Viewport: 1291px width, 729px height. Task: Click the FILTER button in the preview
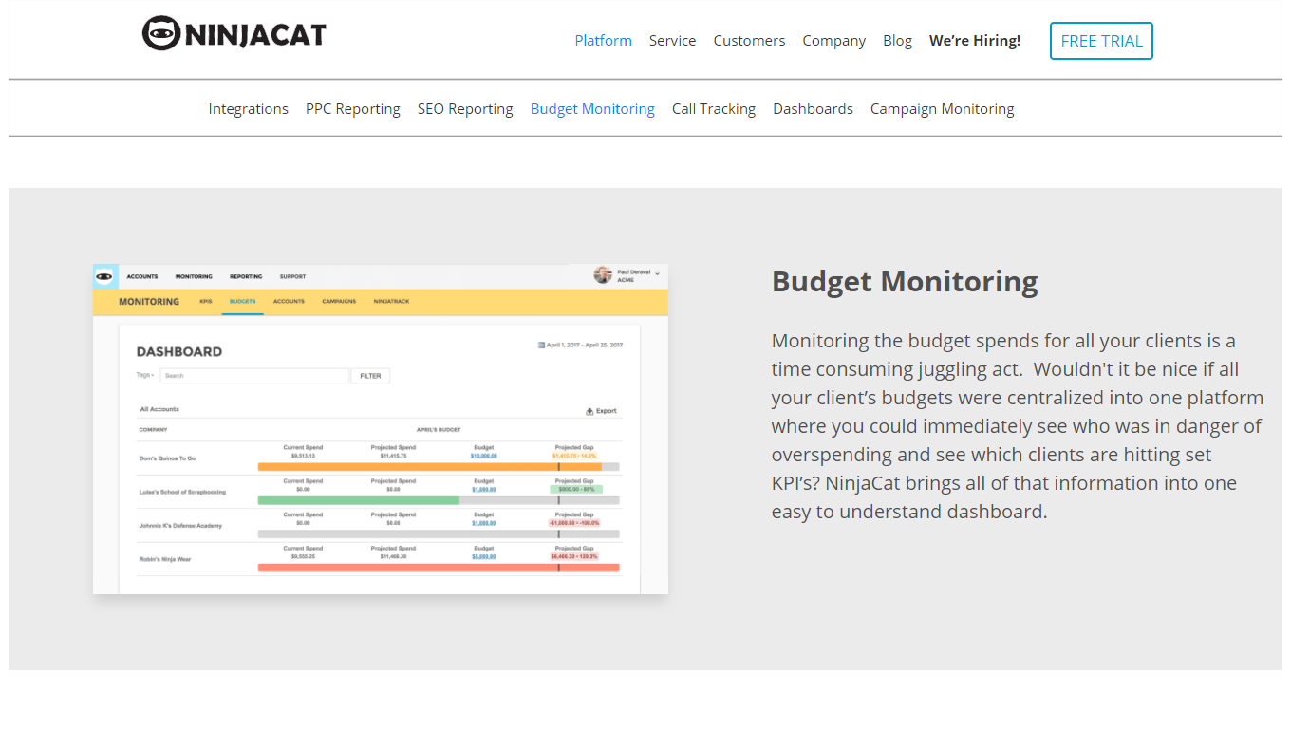pos(370,376)
